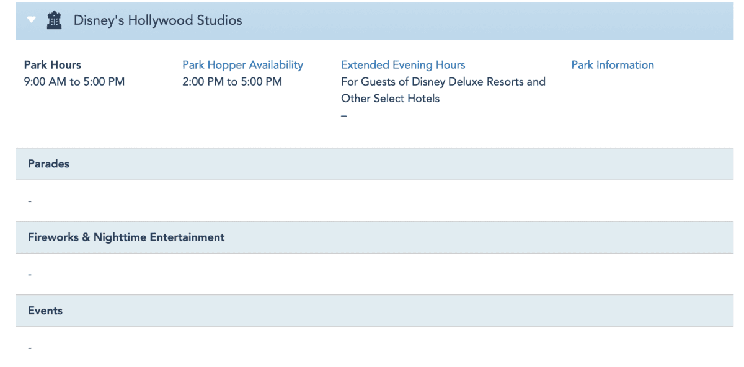Click the dash below Events
744x367 pixels.
30,348
